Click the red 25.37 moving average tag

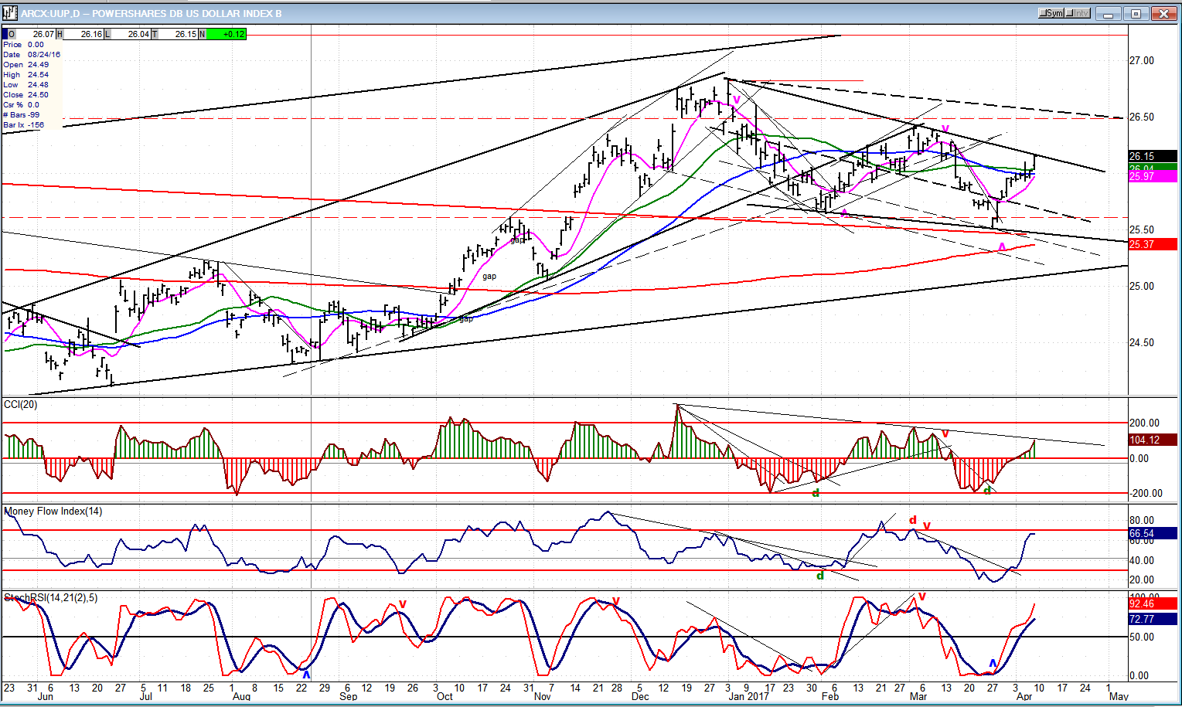[x=1152, y=244]
